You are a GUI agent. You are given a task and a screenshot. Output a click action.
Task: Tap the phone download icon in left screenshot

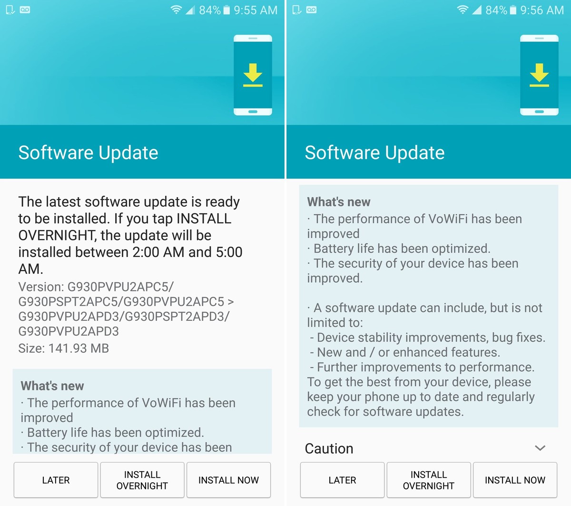[253, 75]
